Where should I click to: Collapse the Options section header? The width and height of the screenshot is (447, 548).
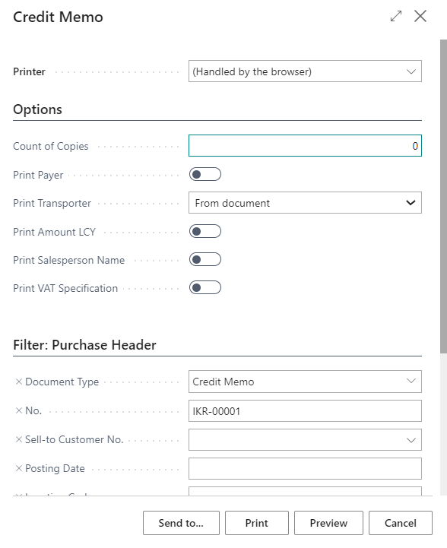[x=37, y=109]
